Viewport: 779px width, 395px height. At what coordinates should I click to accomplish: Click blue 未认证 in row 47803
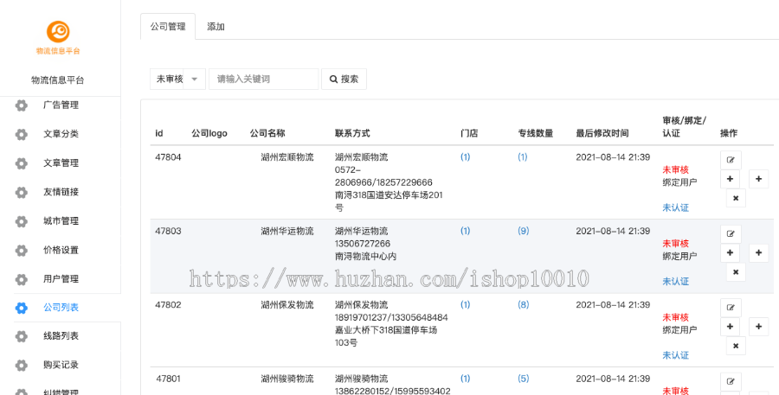pyautogui.click(x=676, y=282)
